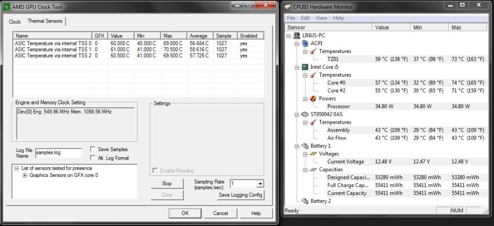Click the Help button in GPU Clock Tool
The height and width of the screenshot is (226, 494).
click(x=256, y=213)
